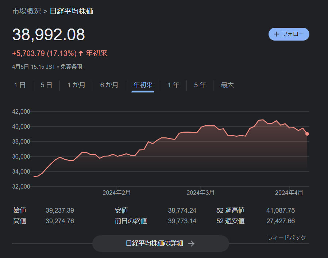Switch chart to 1か月 range
This screenshot has width=328, height=258.
coord(76,85)
